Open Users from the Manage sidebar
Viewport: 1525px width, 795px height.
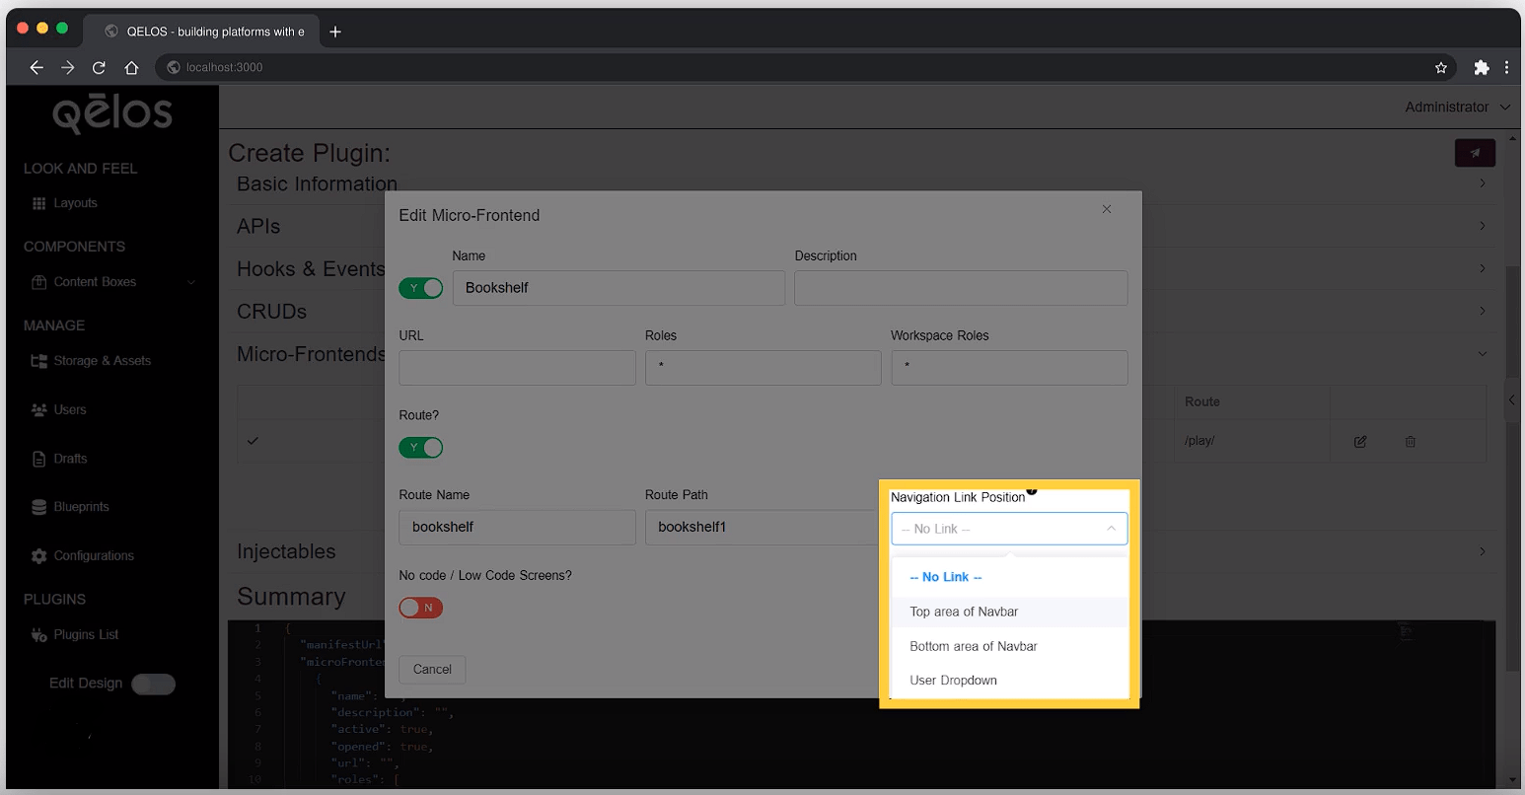click(69, 409)
